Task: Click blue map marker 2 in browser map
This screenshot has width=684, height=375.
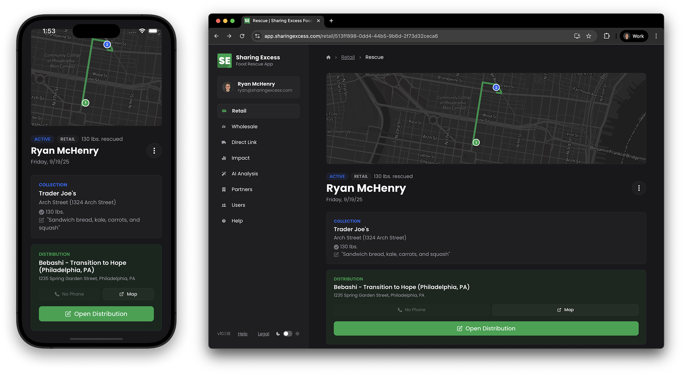Action: [496, 88]
